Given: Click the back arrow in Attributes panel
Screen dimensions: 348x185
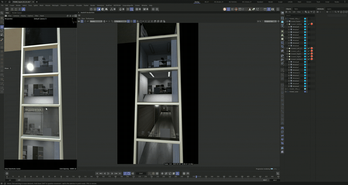Looking at the screenshot, I should [x=327, y=12].
